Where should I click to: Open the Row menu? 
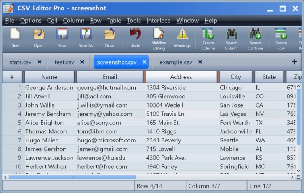(96, 21)
